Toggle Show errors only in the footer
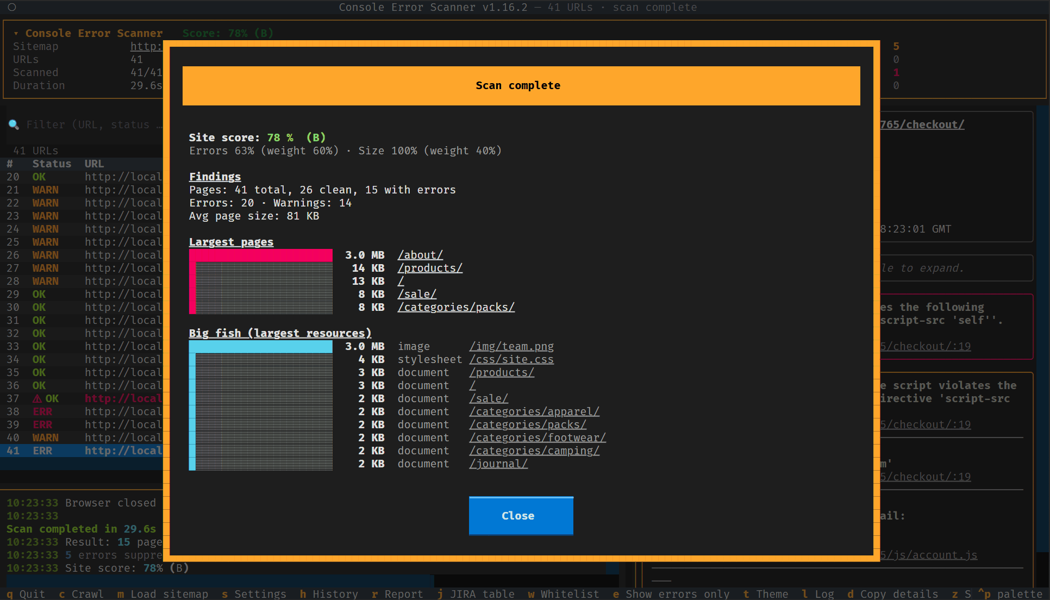Viewport: 1050px width, 600px height. click(x=671, y=594)
